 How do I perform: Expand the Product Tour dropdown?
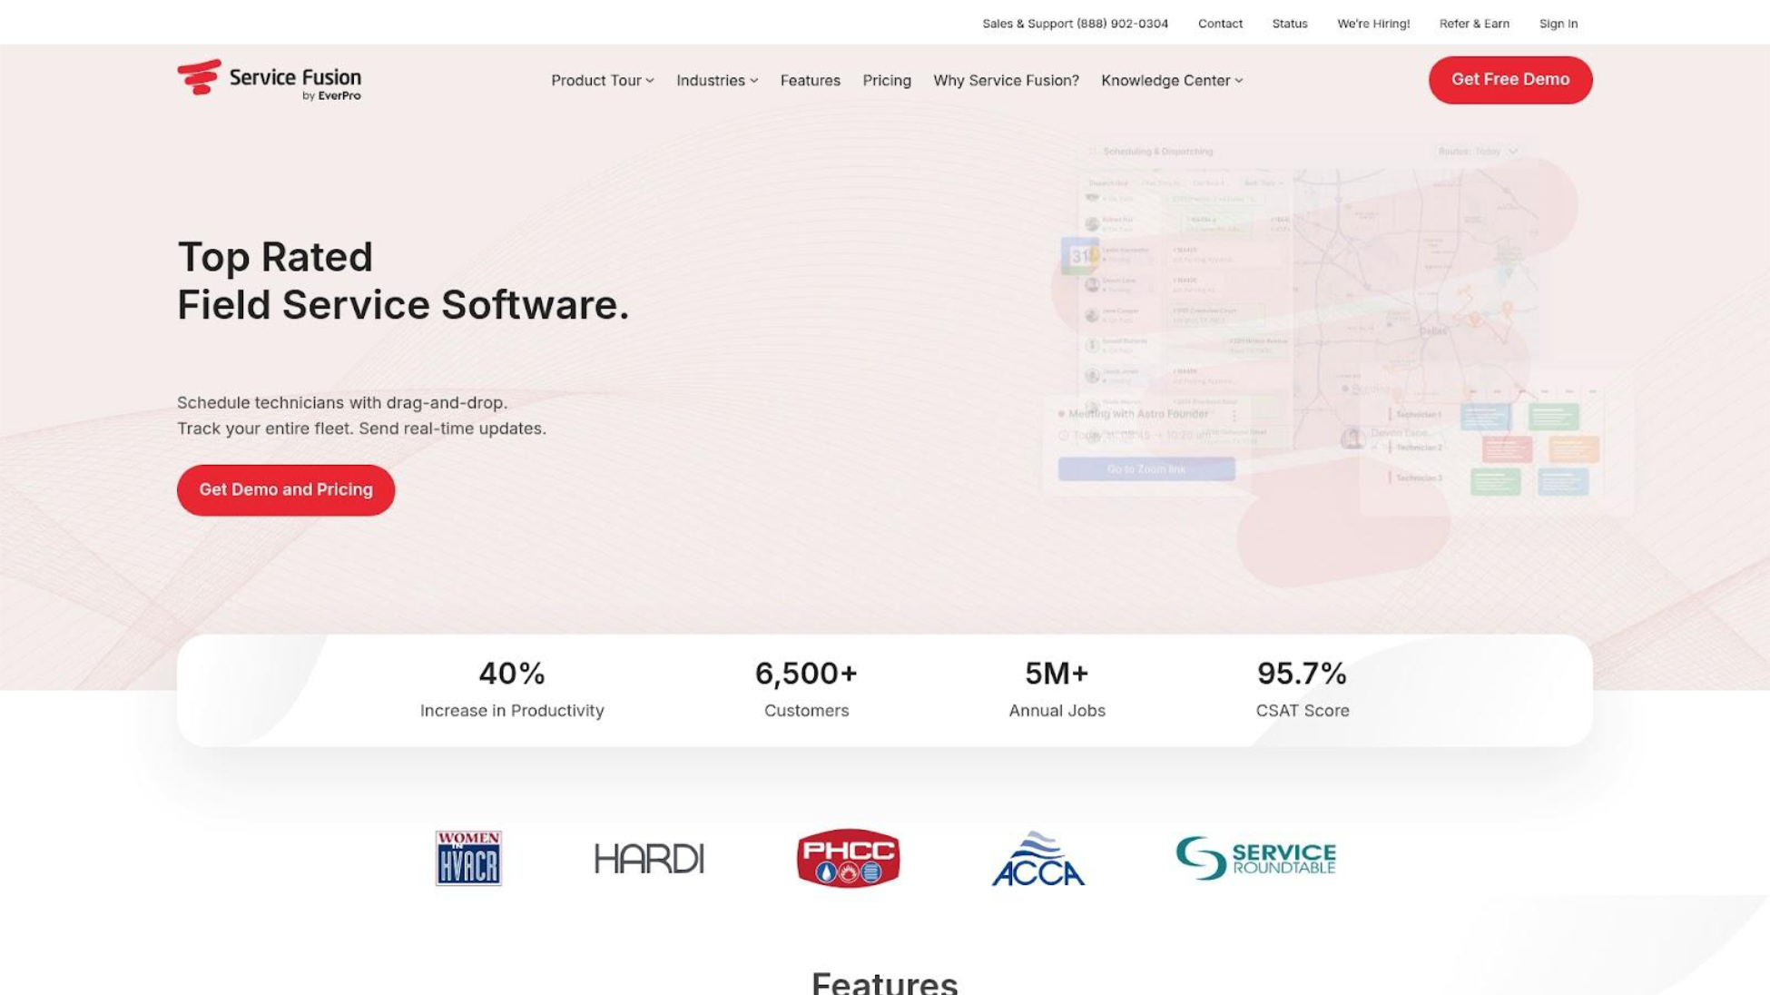(602, 80)
